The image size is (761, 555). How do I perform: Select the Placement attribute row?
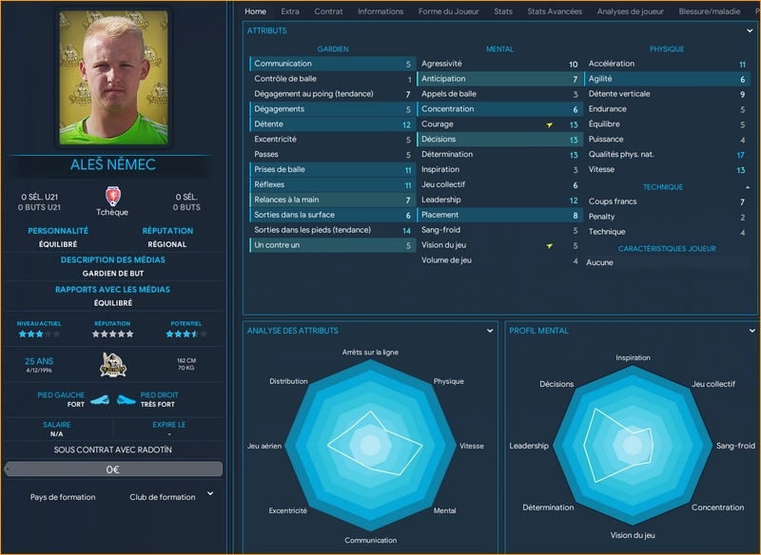(x=500, y=215)
